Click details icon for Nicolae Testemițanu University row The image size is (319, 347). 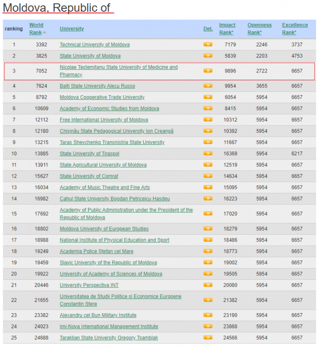click(208, 71)
